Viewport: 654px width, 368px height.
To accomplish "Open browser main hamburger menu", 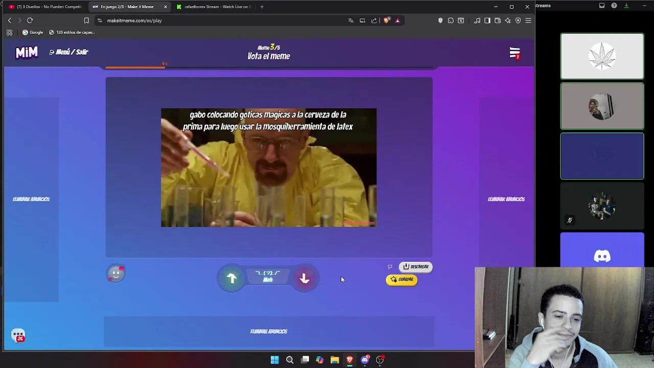I will [x=528, y=20].
